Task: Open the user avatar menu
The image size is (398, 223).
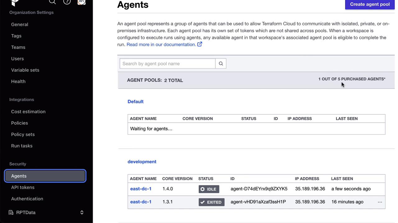Action: (x=81, y=2)
